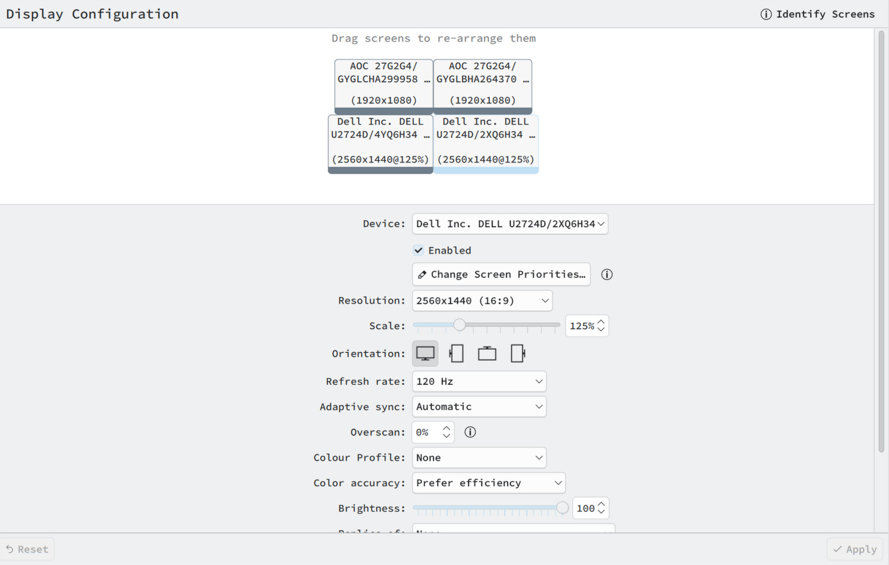
Task: Click the Overscan 0% input field
Action: (x=433, y=433)
